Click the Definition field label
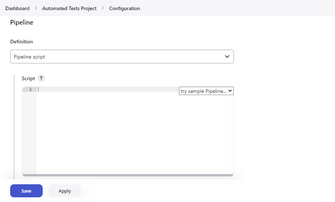 tap(21, 42)
